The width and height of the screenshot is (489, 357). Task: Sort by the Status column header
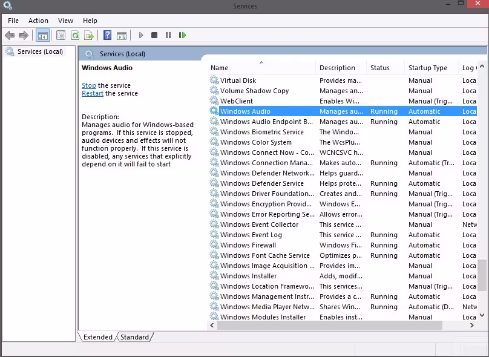[386, 68]
